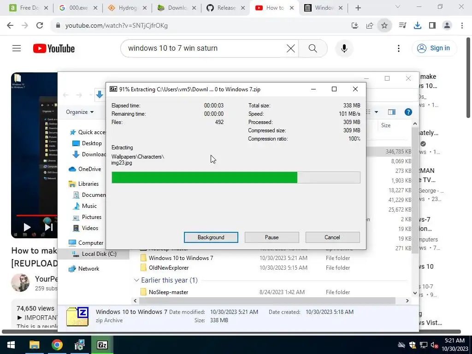Open a new Chrome tab
Screen dimensions: 472x354
coord(358,8)
